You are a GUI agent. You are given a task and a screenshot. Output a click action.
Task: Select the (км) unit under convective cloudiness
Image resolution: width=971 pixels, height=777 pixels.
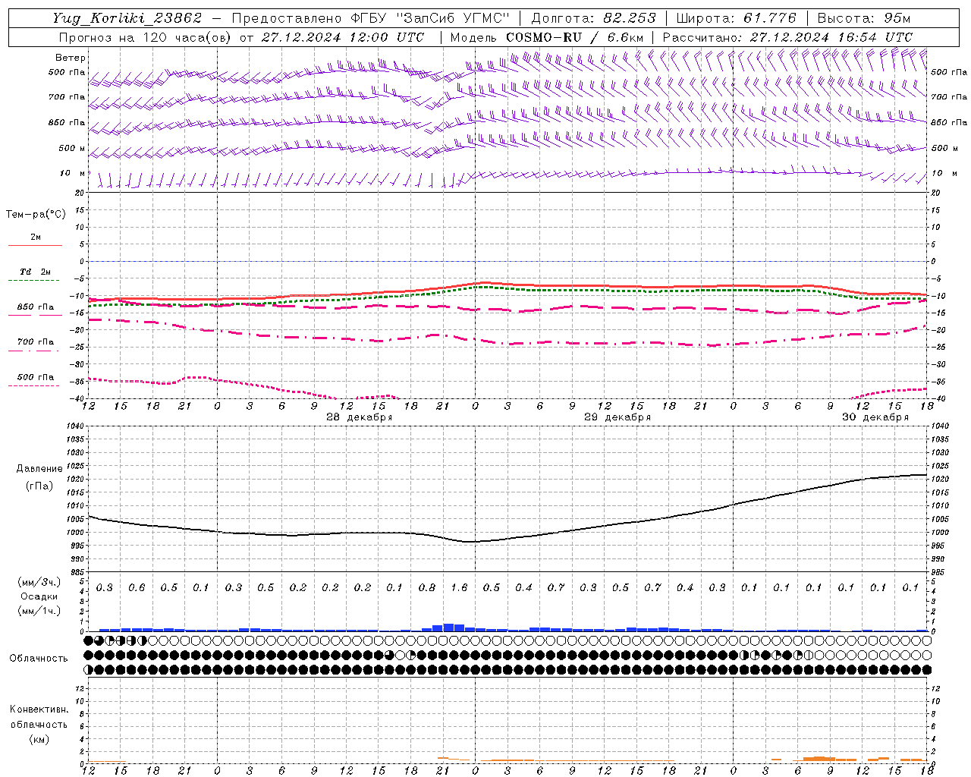tap(39, 739)
